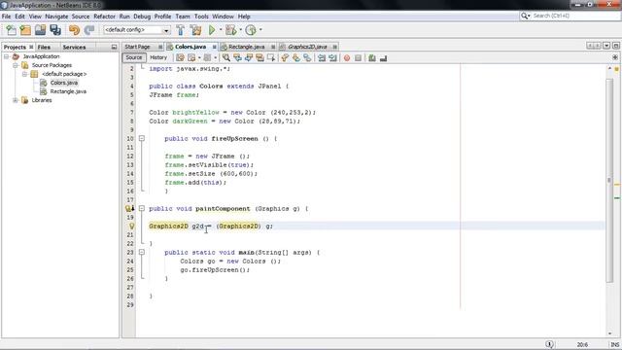Viewport: 622px width, 350px height.
Task: Run the project with green play icon
Action: (212, 30)
